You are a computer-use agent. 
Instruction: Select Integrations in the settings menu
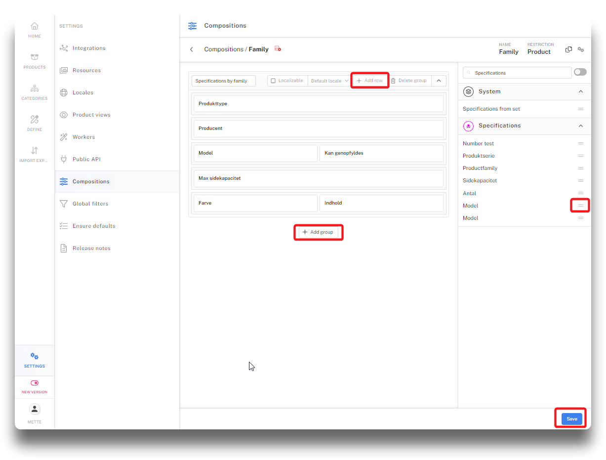(x=89, y=48)
